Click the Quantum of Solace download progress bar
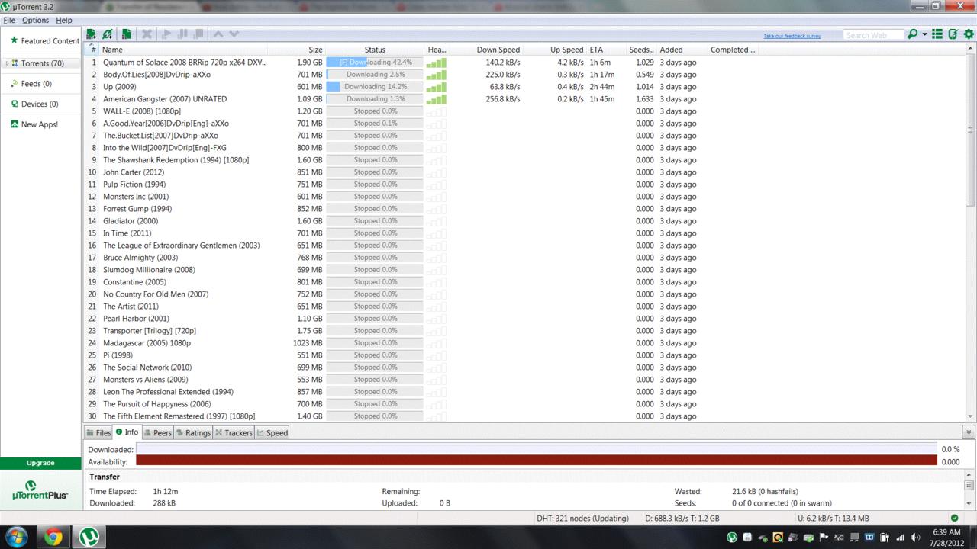The image size is (977, 549). 374,63
